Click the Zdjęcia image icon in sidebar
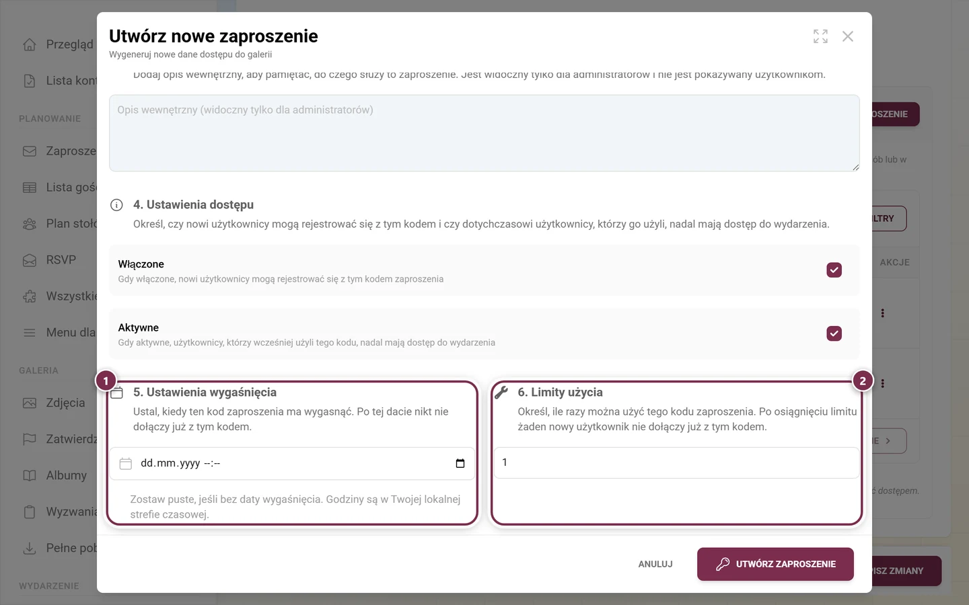The image size is (969, 605). 30,403
